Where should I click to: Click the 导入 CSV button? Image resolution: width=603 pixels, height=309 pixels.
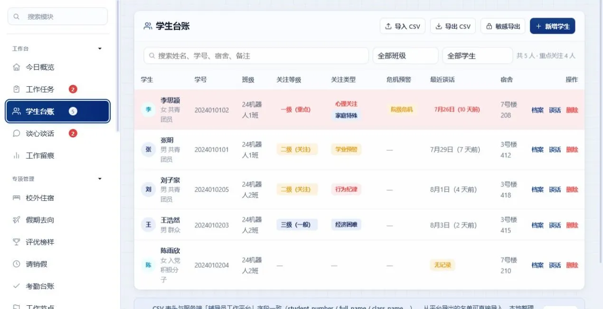pyautogui.click(x=403, y=26)
